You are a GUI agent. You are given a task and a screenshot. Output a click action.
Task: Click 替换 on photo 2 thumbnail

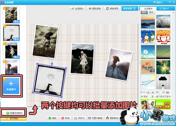click(16, 39)
